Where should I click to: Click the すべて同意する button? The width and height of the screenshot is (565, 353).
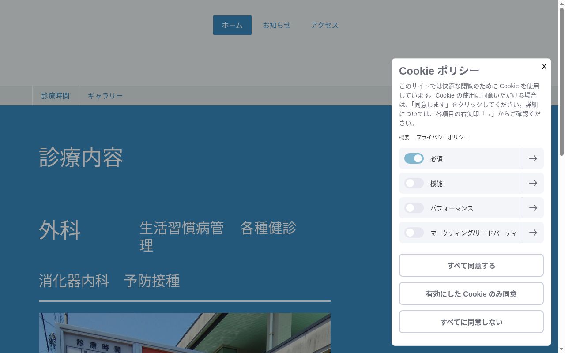click(x=471, y=265)
